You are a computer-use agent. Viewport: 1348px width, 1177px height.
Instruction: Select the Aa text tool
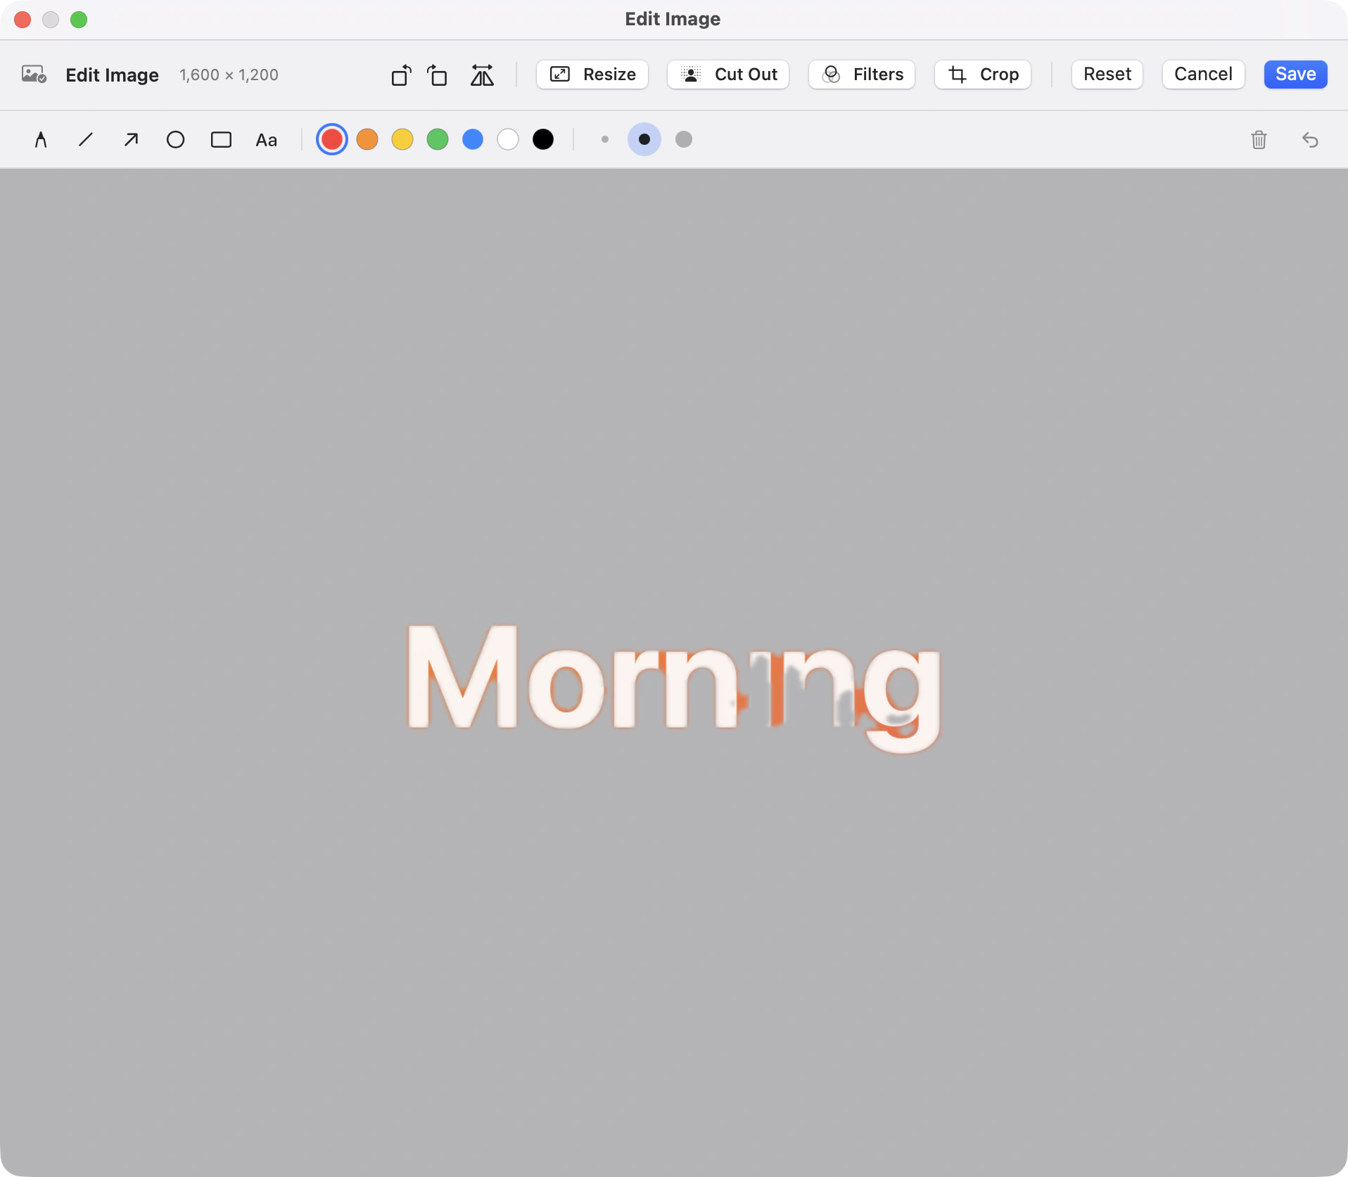point(266,140)
